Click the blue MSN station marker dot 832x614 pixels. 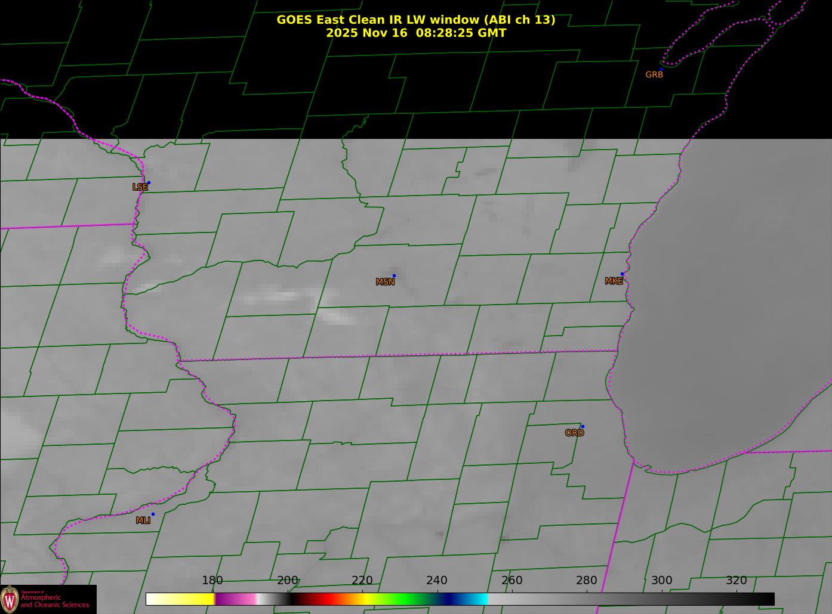click(394, 275)
